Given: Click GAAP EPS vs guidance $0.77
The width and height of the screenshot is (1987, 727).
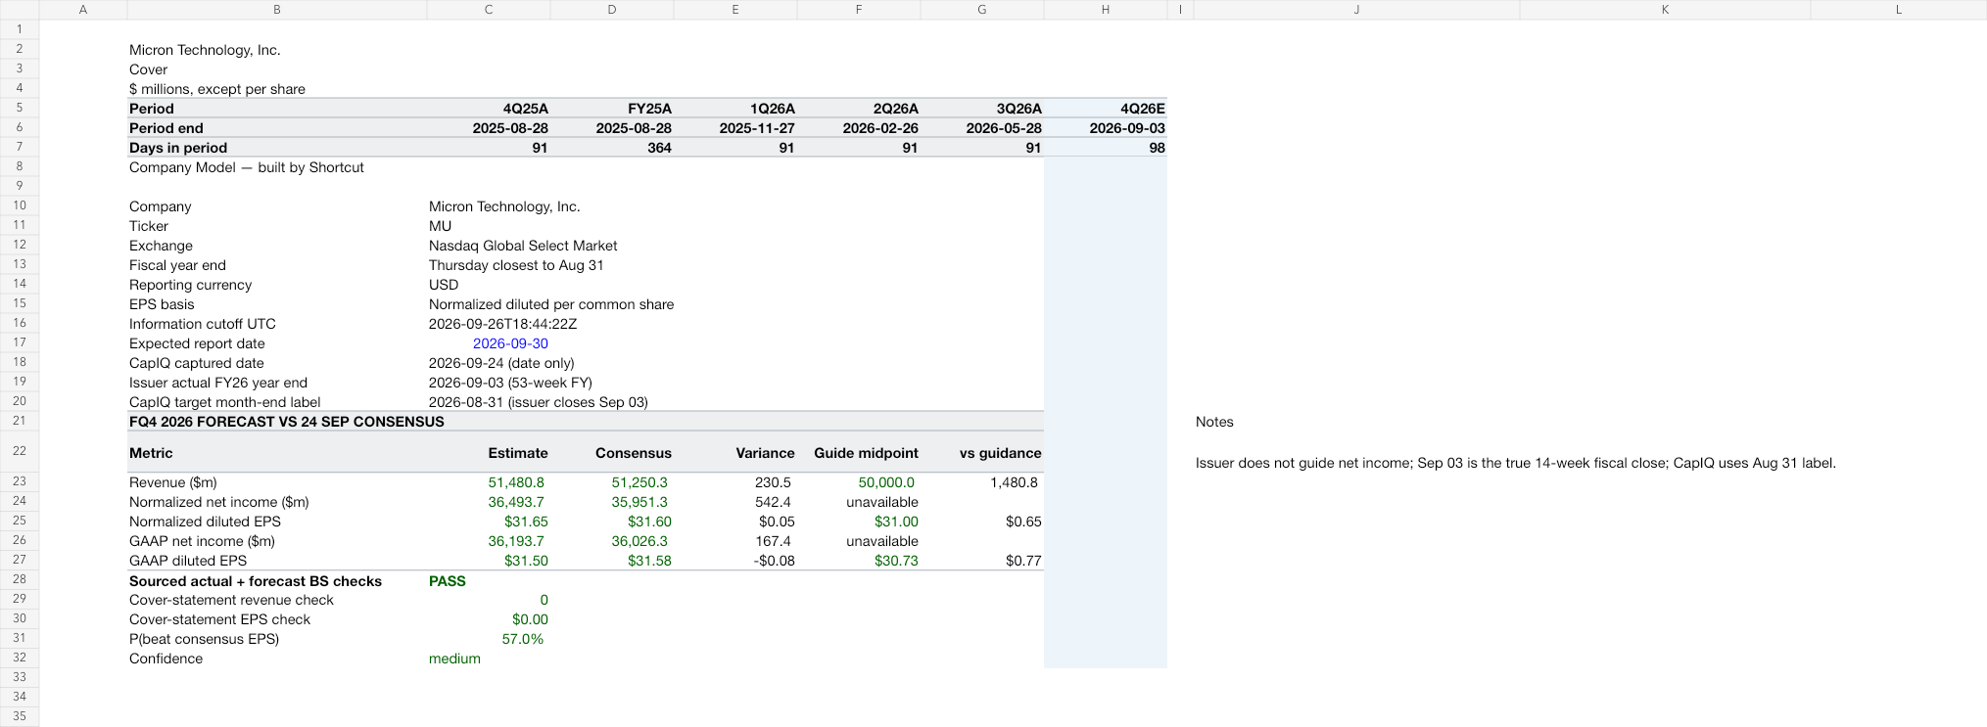Looking at the screenshot, I should coord(1023,561).
